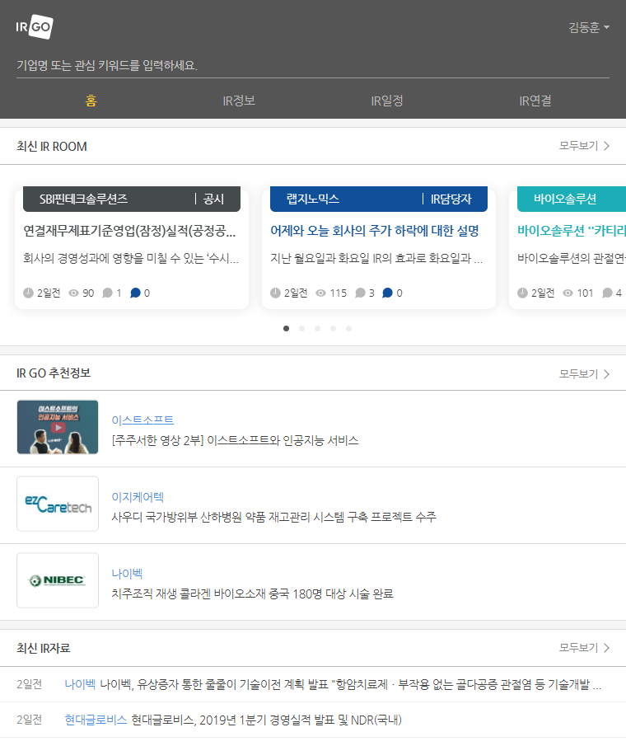Open 랩지노믹스 IR담당자 card header

coord(379,199)
